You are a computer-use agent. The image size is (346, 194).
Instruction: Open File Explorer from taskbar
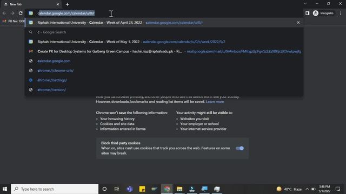[179, 189]
